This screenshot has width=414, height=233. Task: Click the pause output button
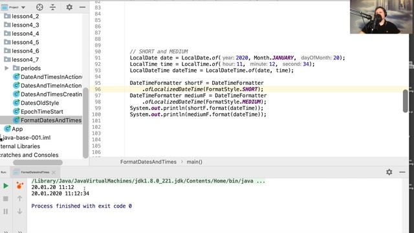[x=6, y=212]
